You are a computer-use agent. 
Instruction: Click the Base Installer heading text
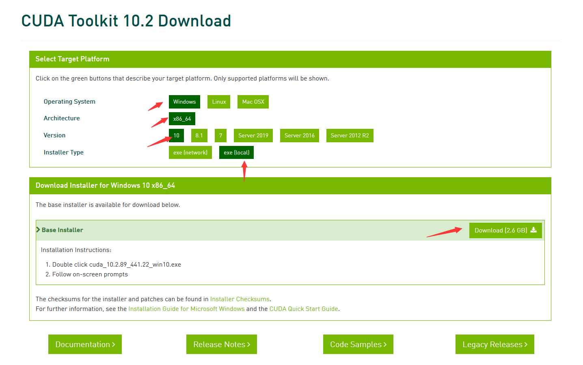click(x=62, y=230)
